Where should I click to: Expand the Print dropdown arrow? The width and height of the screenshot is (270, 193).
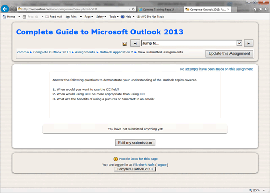click(x=80, y=17)
